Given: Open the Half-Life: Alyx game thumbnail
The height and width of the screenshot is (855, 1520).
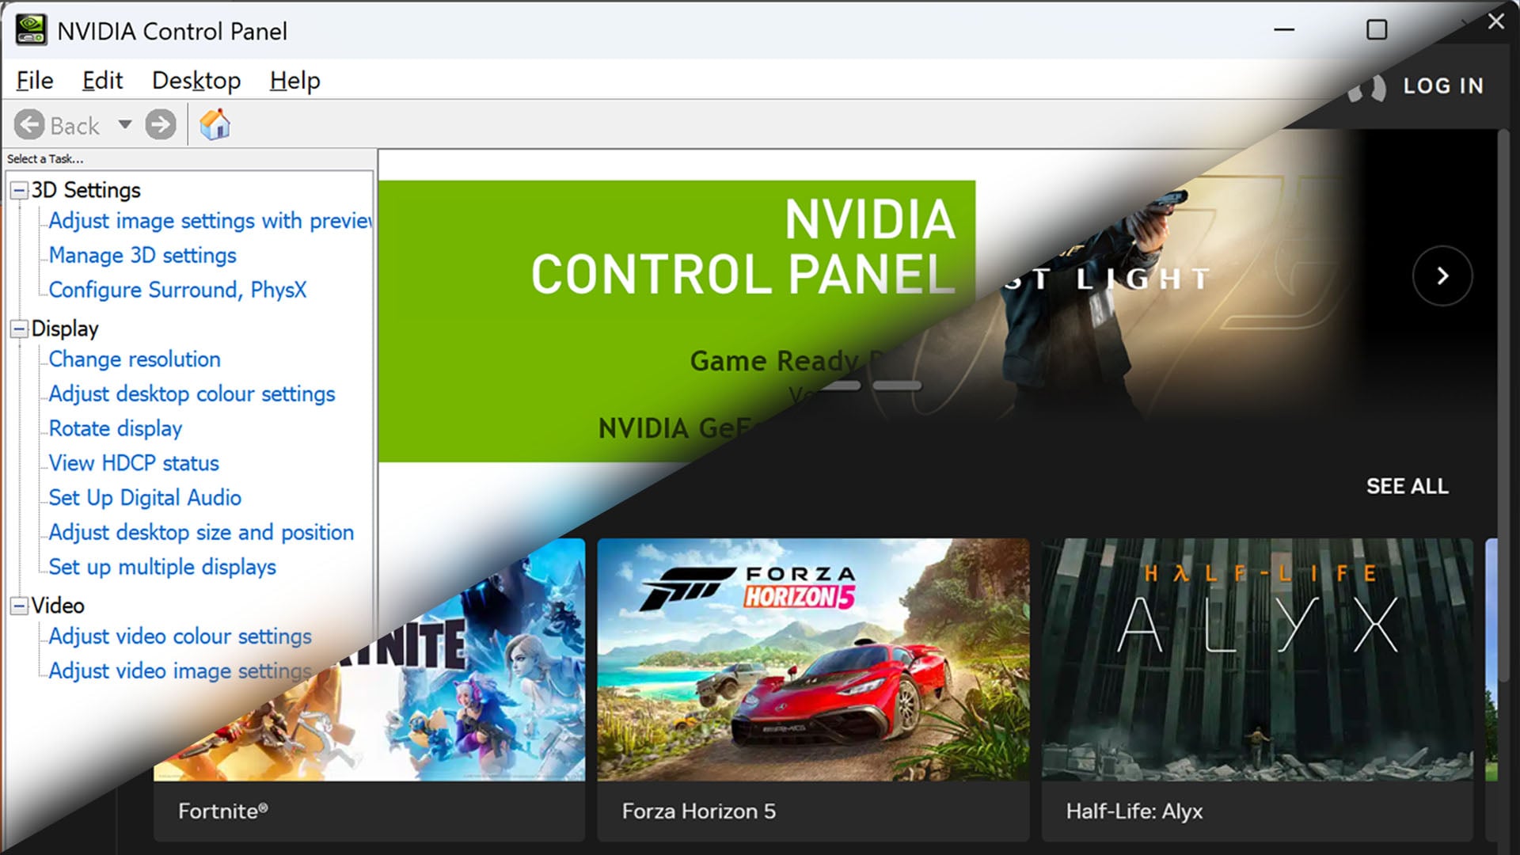Looking at the screenshot, I should click(1257, 659).
